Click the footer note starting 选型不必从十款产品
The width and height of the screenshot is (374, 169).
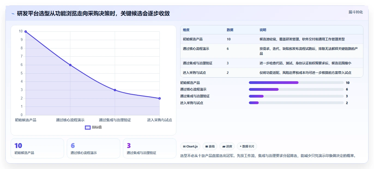point(268,156)
